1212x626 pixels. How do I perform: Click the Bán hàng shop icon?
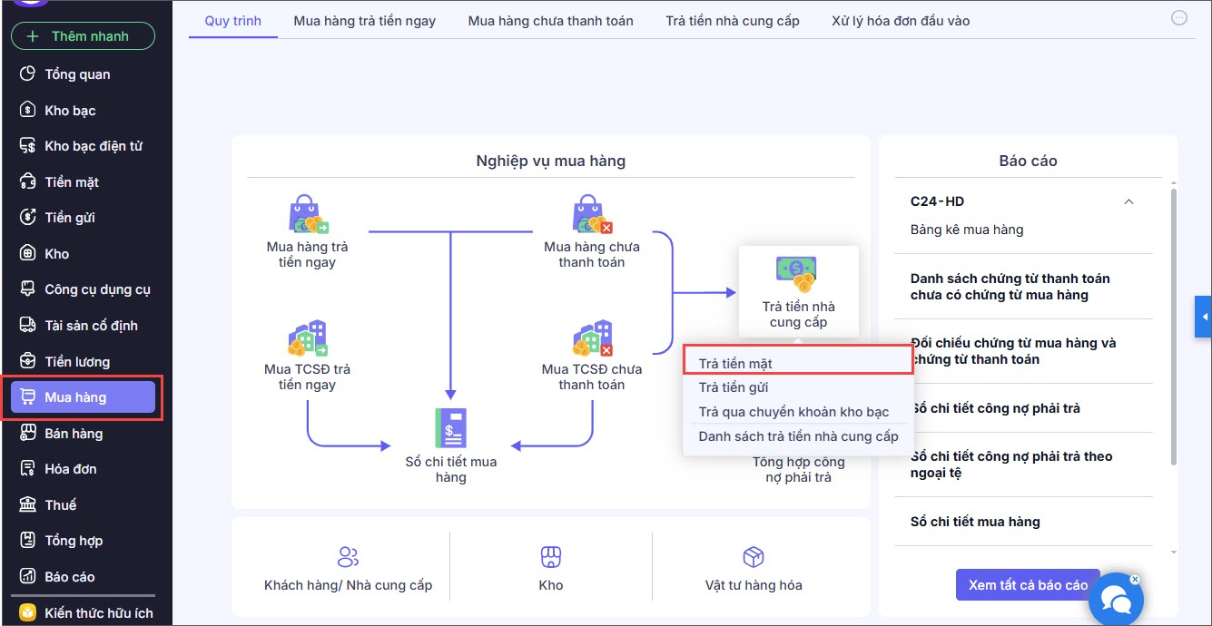click(27, 434)
